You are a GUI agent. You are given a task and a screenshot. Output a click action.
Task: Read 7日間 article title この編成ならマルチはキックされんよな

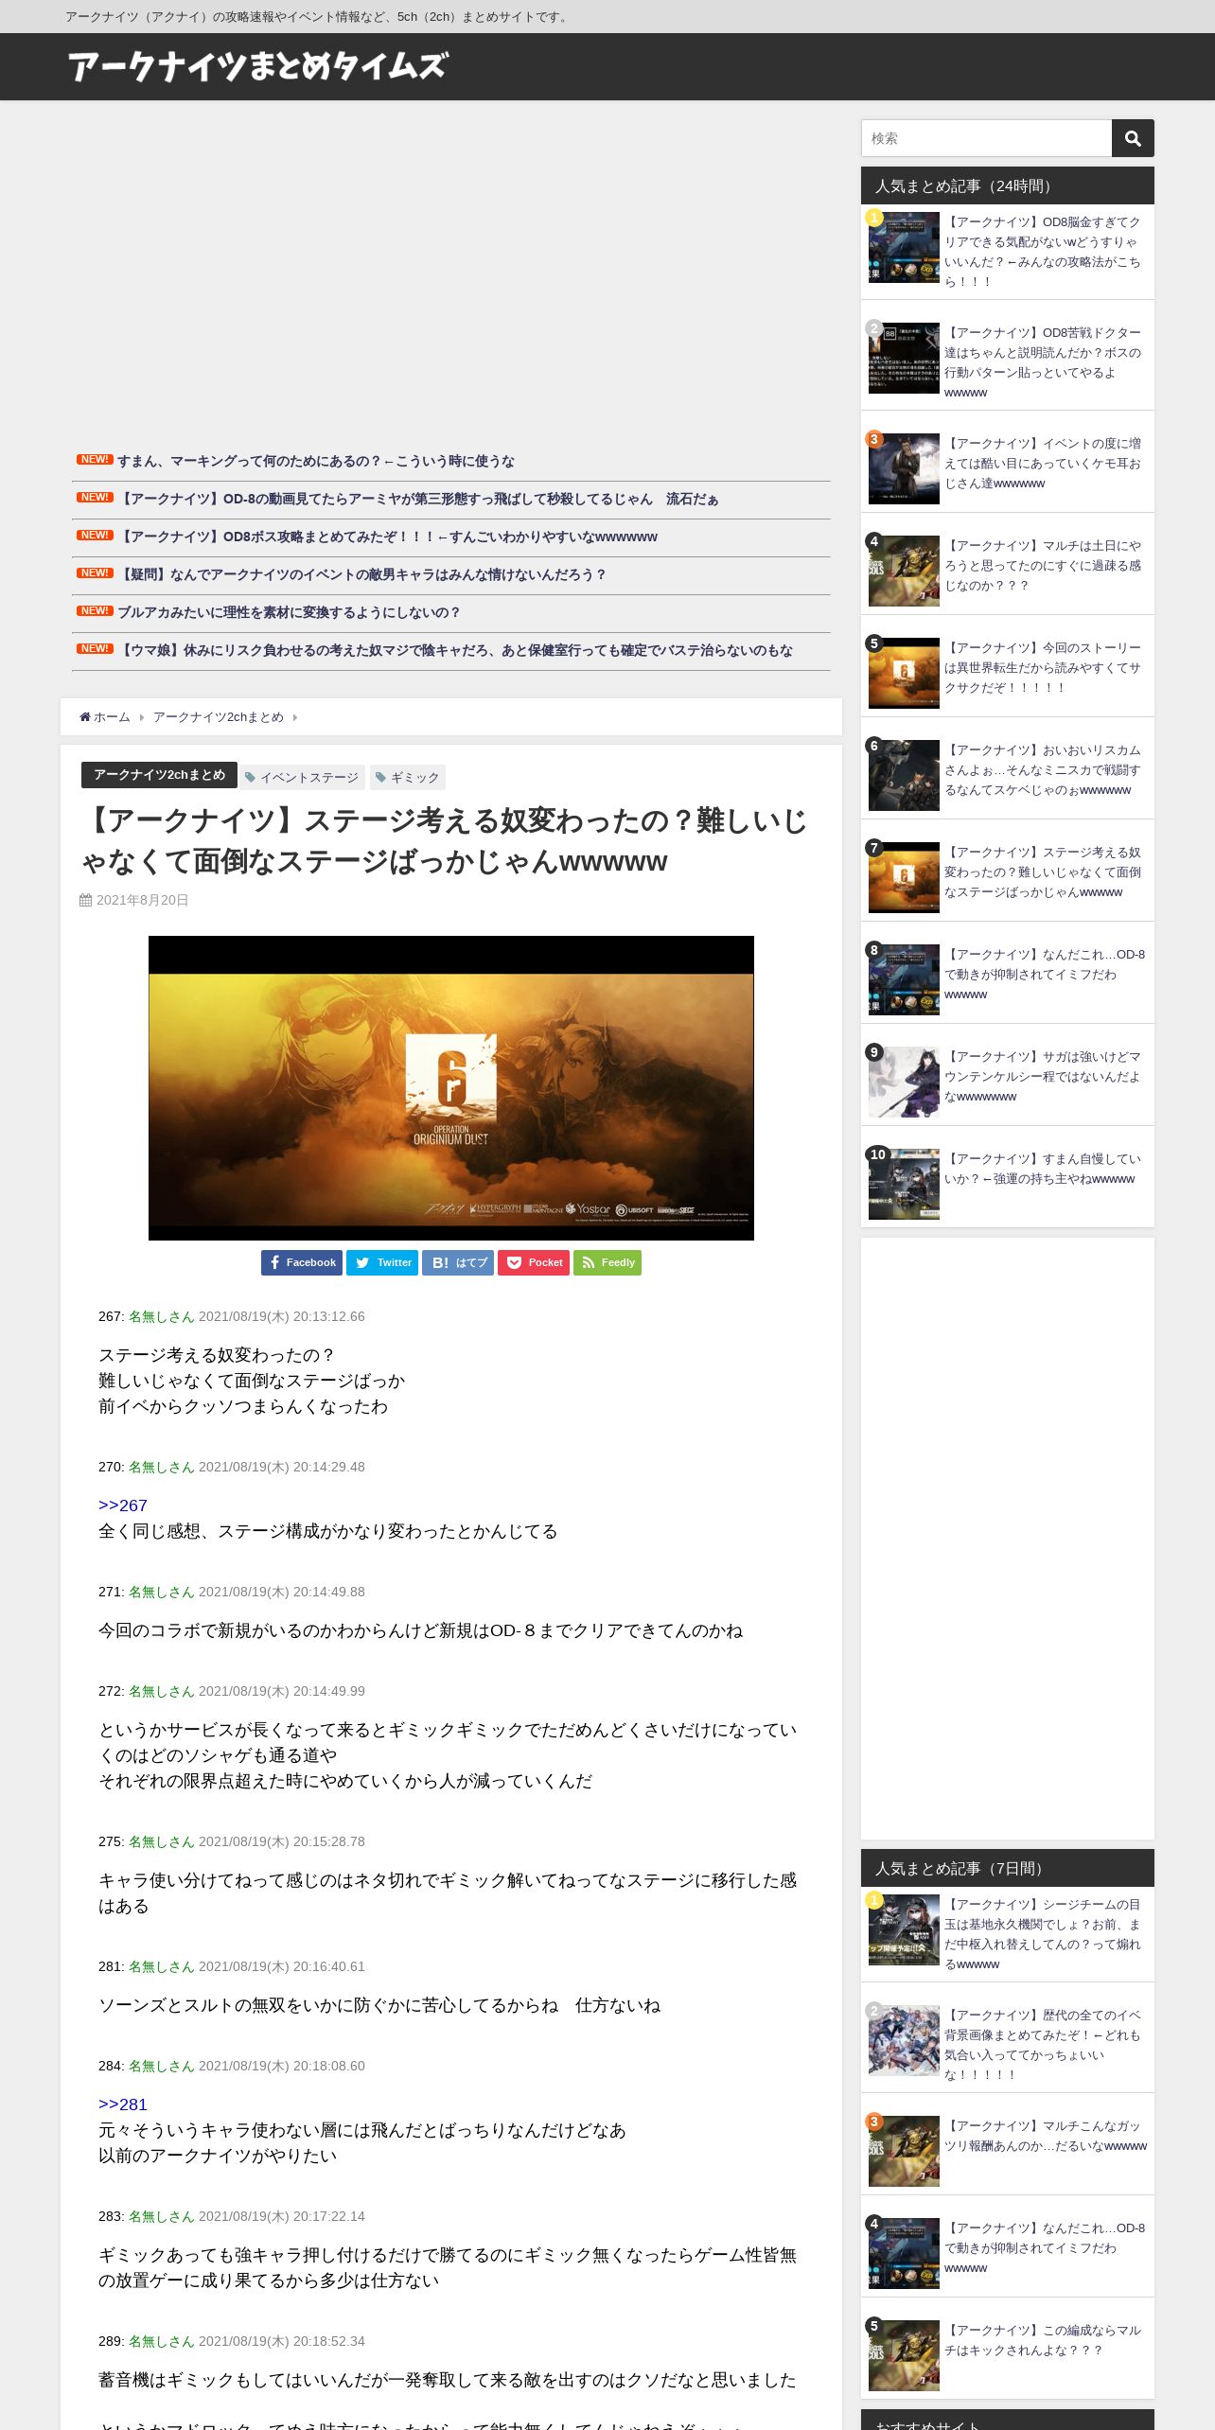click(x=1043, y=2340)
